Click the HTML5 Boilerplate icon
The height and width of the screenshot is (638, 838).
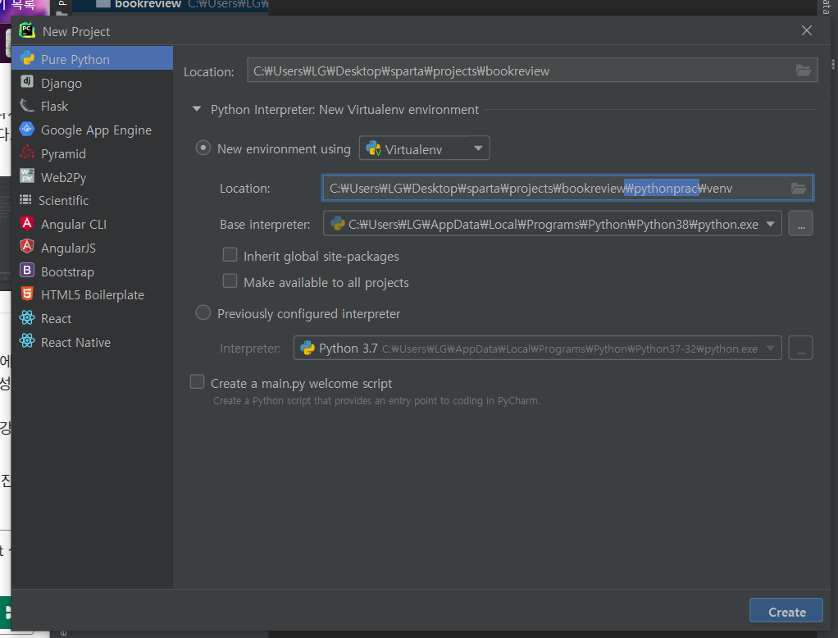27,294
